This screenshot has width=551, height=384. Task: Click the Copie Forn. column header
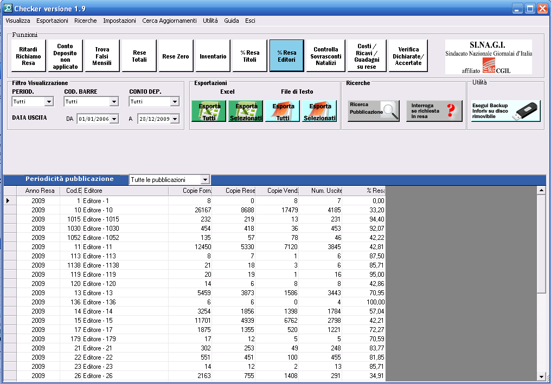[x=190, y=191]
